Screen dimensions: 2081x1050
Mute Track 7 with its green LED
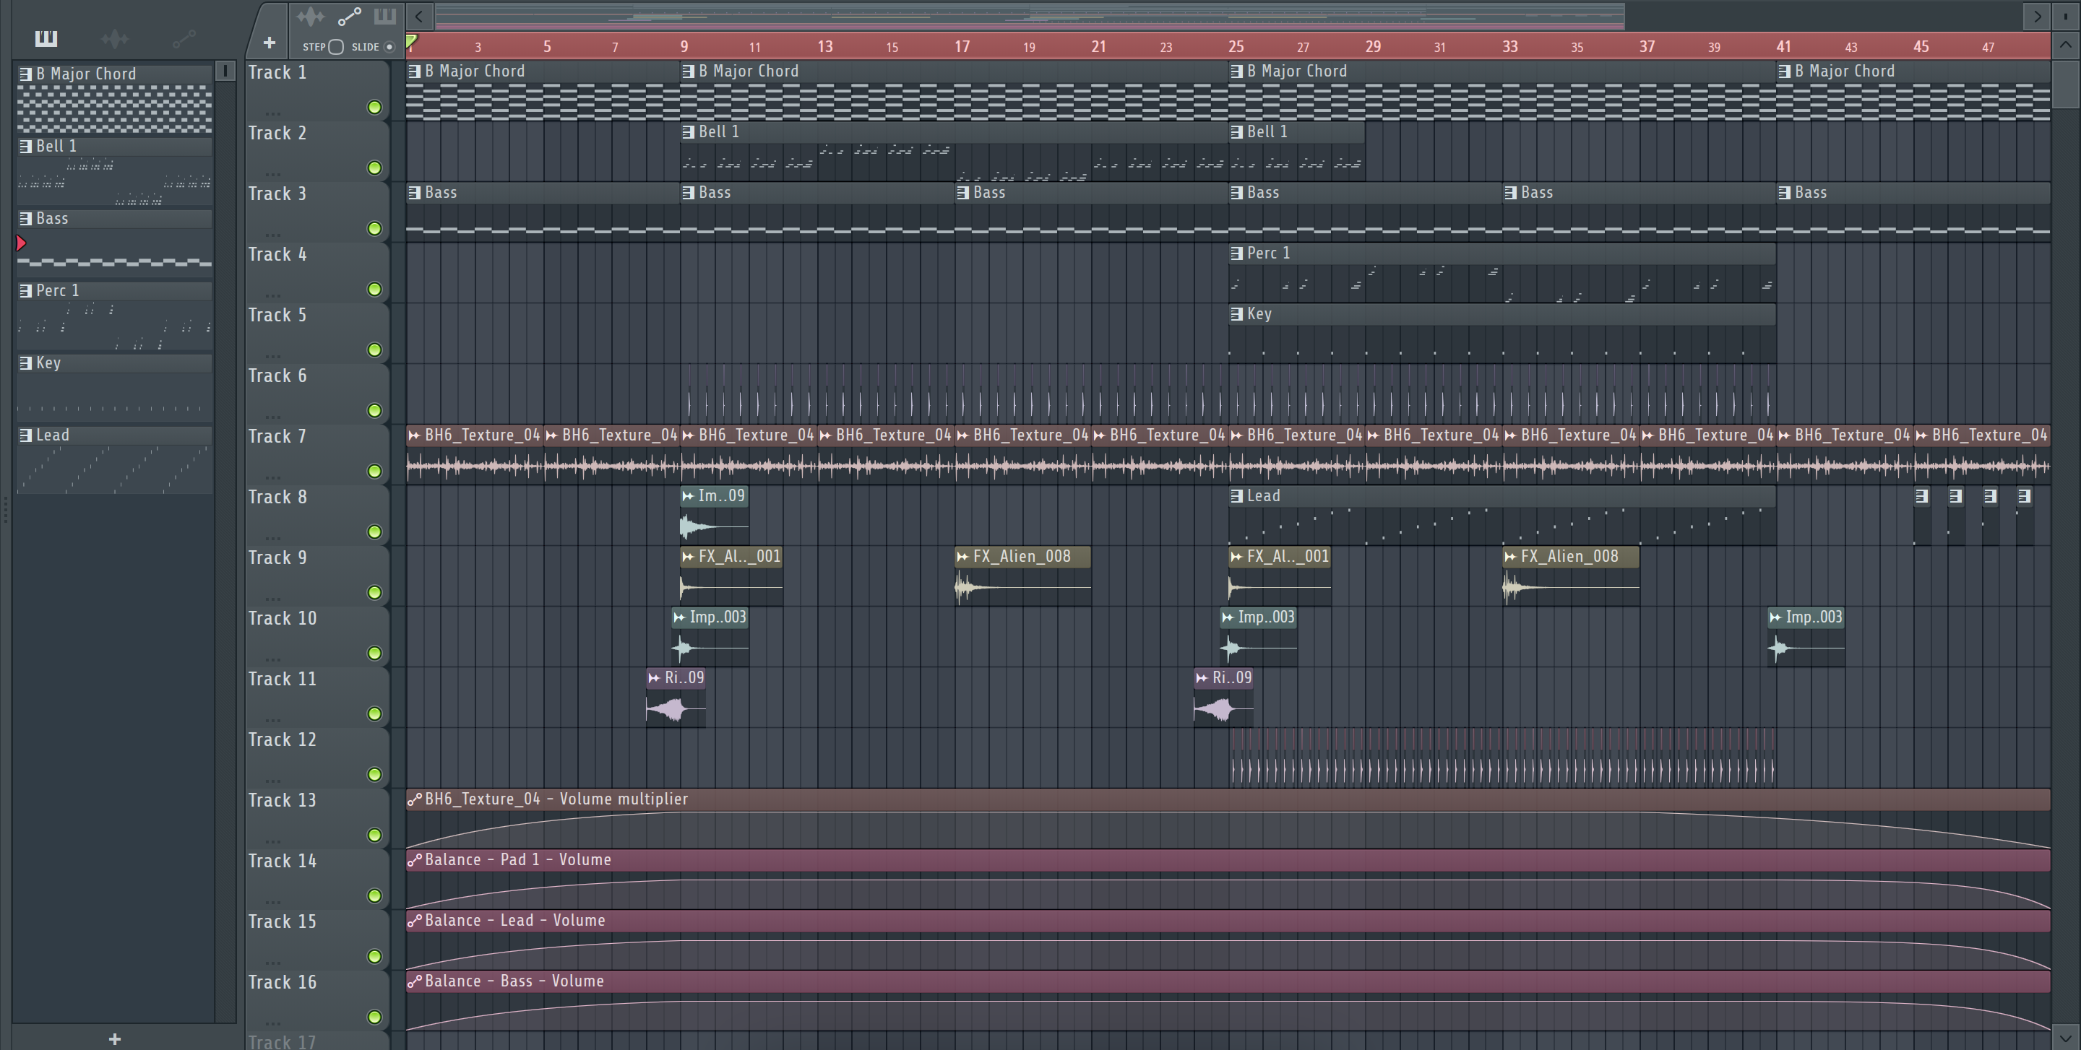point(374,471)
